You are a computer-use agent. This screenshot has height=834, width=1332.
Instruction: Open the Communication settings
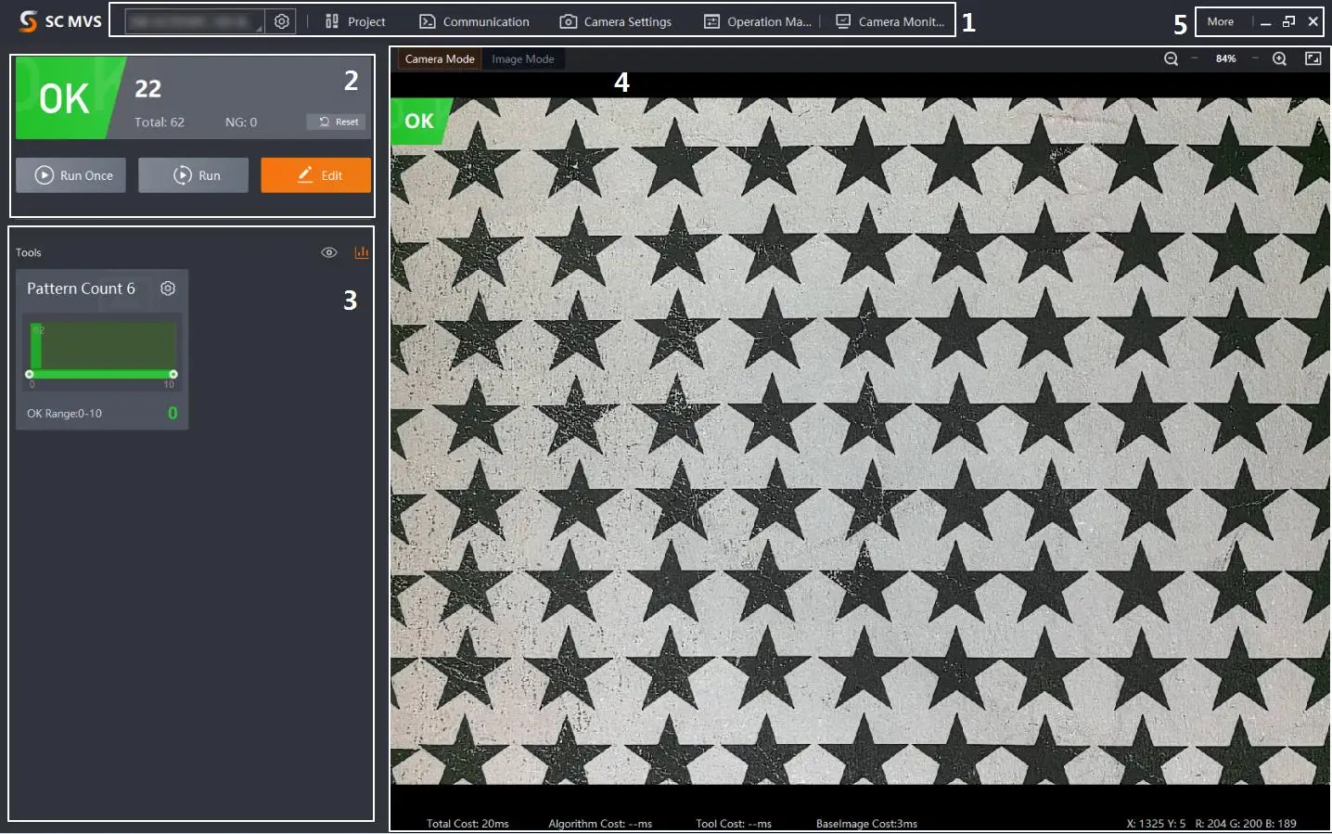474,21
